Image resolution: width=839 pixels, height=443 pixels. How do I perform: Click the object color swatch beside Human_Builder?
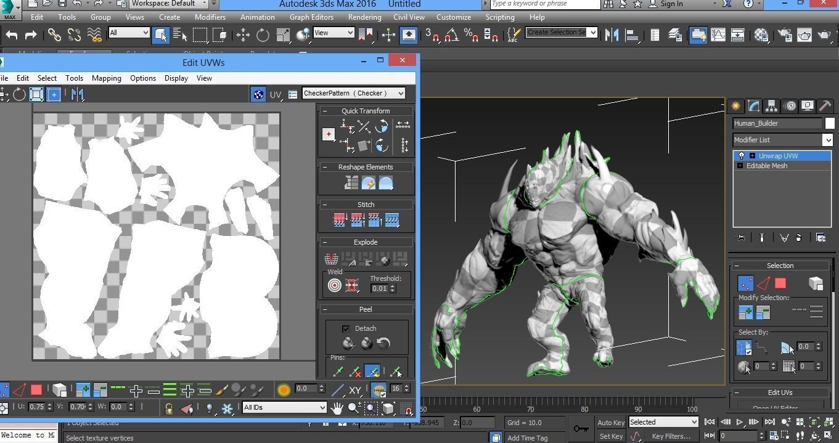click(830, 123)
